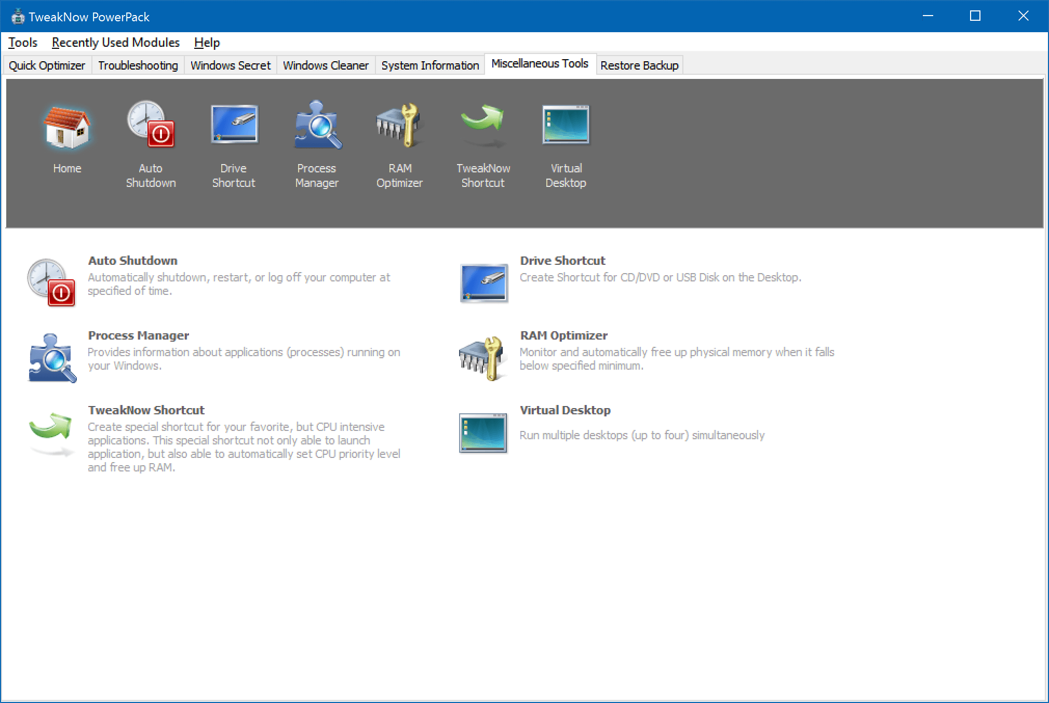This screenshot has width=1049, height=703.
Task: Open the Recently Used Modules menu
Action: coord(116,43)
